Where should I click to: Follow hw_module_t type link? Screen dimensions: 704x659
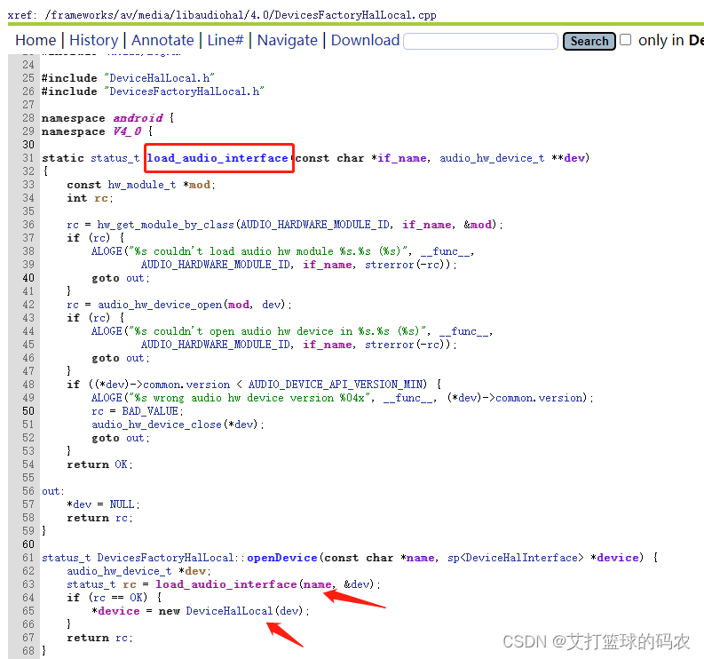pos(142,185)
